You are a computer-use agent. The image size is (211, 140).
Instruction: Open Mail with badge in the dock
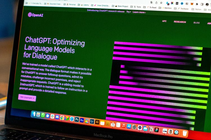[145, 128]
